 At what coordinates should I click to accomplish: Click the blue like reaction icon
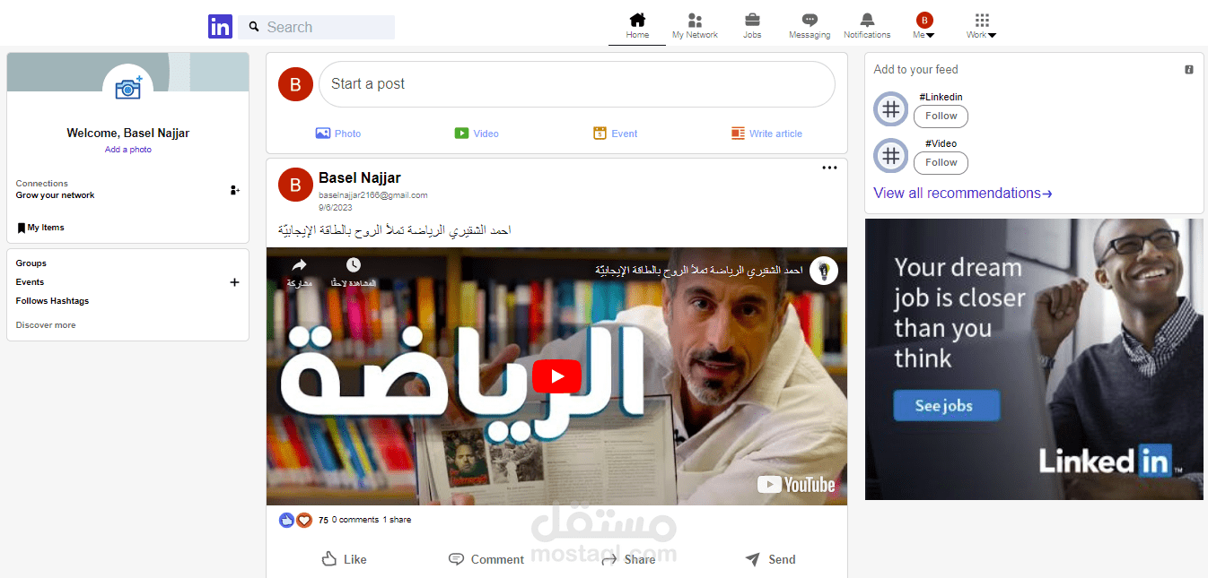click(x=286, y=520)
